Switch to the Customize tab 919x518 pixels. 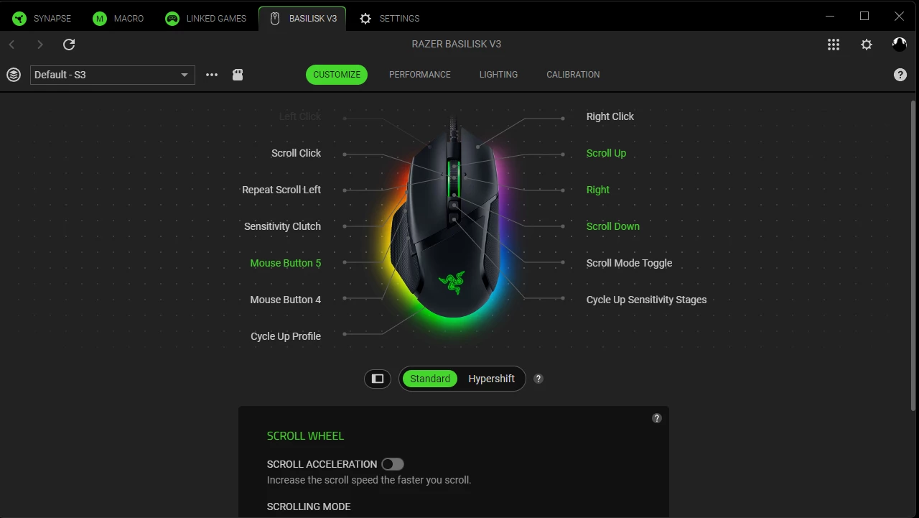pyautogui.click(x=337, y=75)
